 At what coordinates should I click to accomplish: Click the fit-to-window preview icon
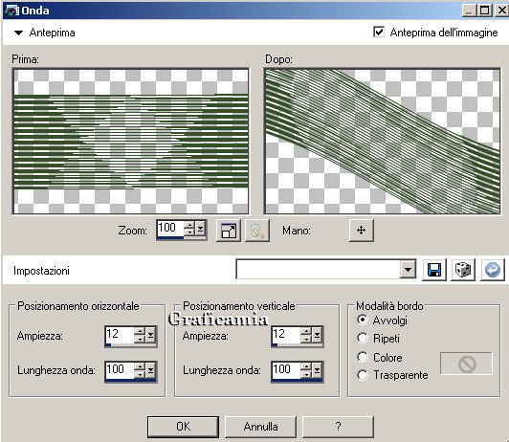(229, 231)
